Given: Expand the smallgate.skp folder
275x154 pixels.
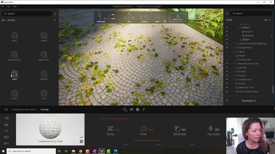Looking at the screenshot, I should 234,80.
